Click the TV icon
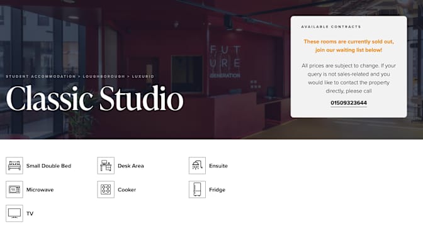 pos(14,213)
